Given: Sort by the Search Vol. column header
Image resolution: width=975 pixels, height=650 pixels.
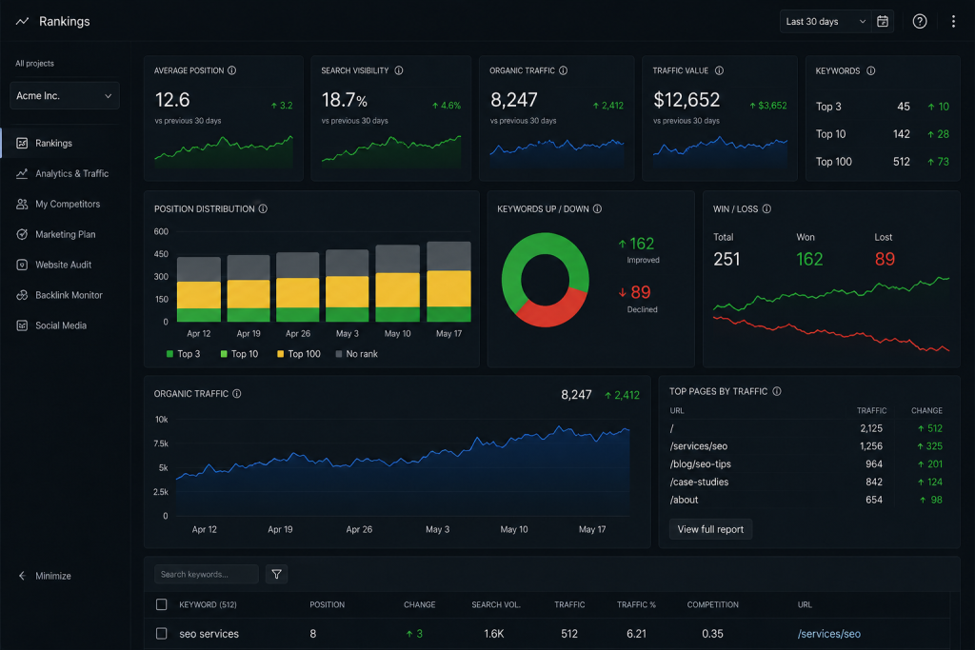Looking at the screenshot, I should 496,604.
